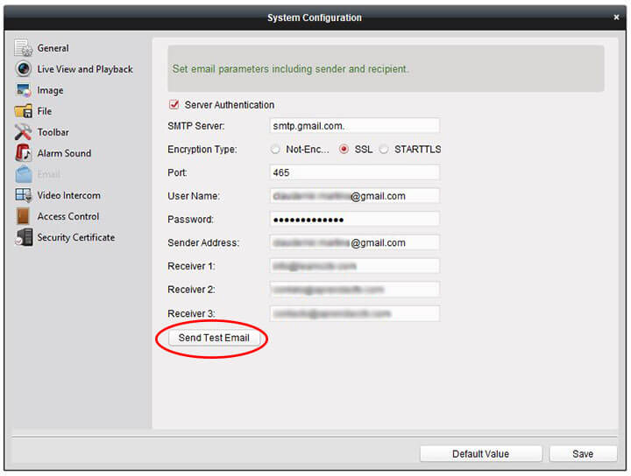Select the Image settings icon
The height and width of the screenshot is (476, 631).
pyautogui.click(x=24, y=90)
